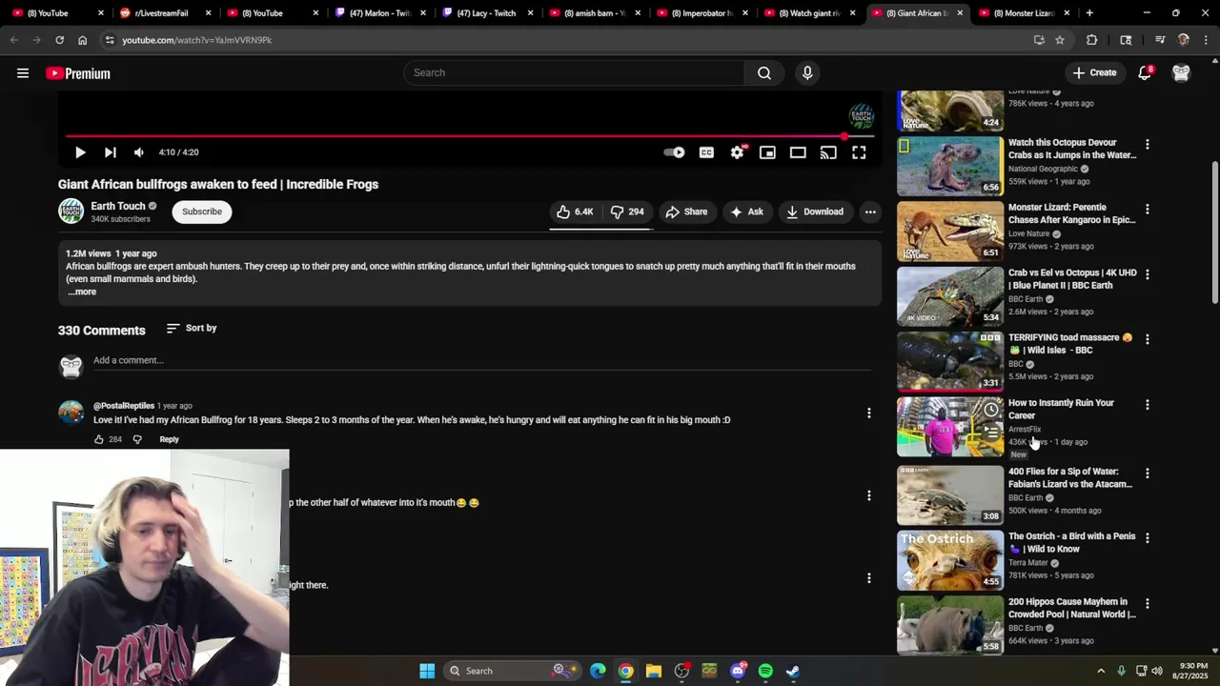
Task: Open video settings gear
Action: (737, 152)
